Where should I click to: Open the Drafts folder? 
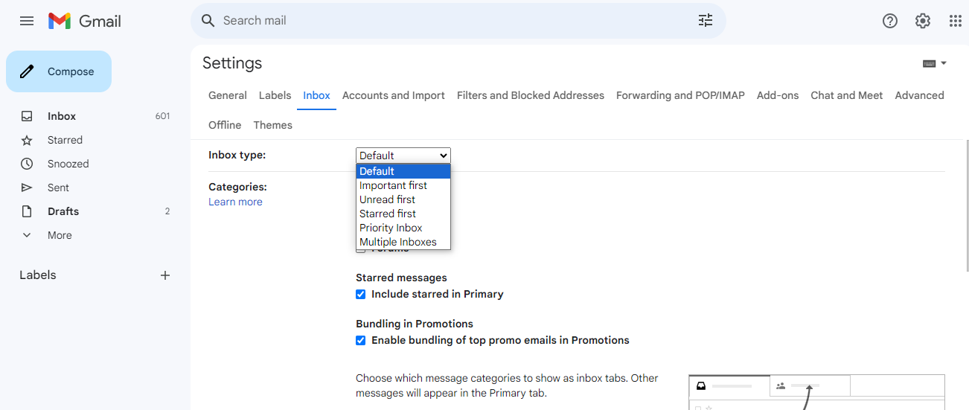(63, 211)
